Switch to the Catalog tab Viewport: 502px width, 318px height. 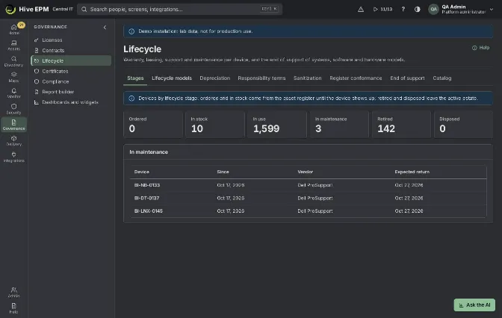[441, 78]
